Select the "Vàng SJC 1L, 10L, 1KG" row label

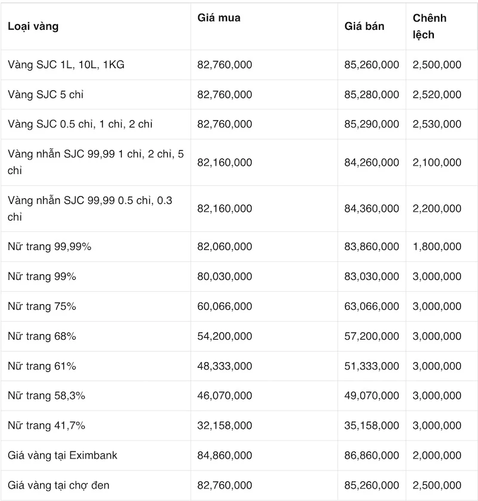[66, 65]
